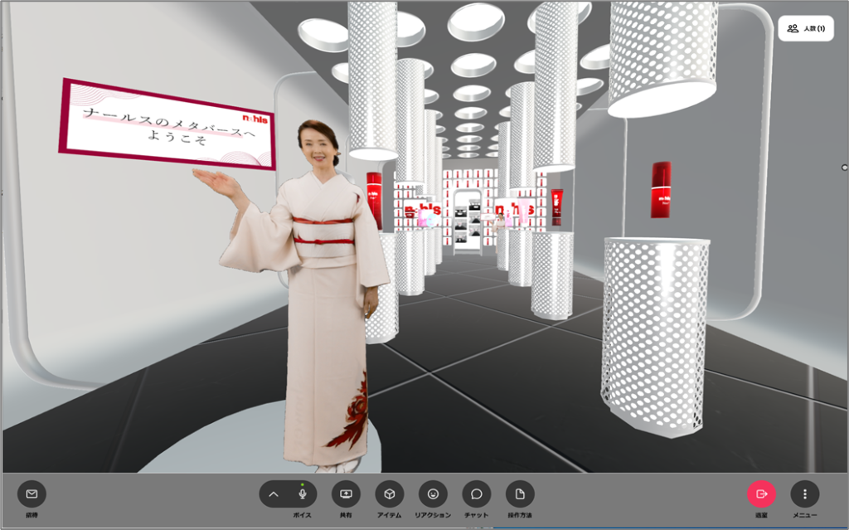Select the red bottle beside the kimono guide
Viewport: 849px width, 530px height.
pos(374,199)
